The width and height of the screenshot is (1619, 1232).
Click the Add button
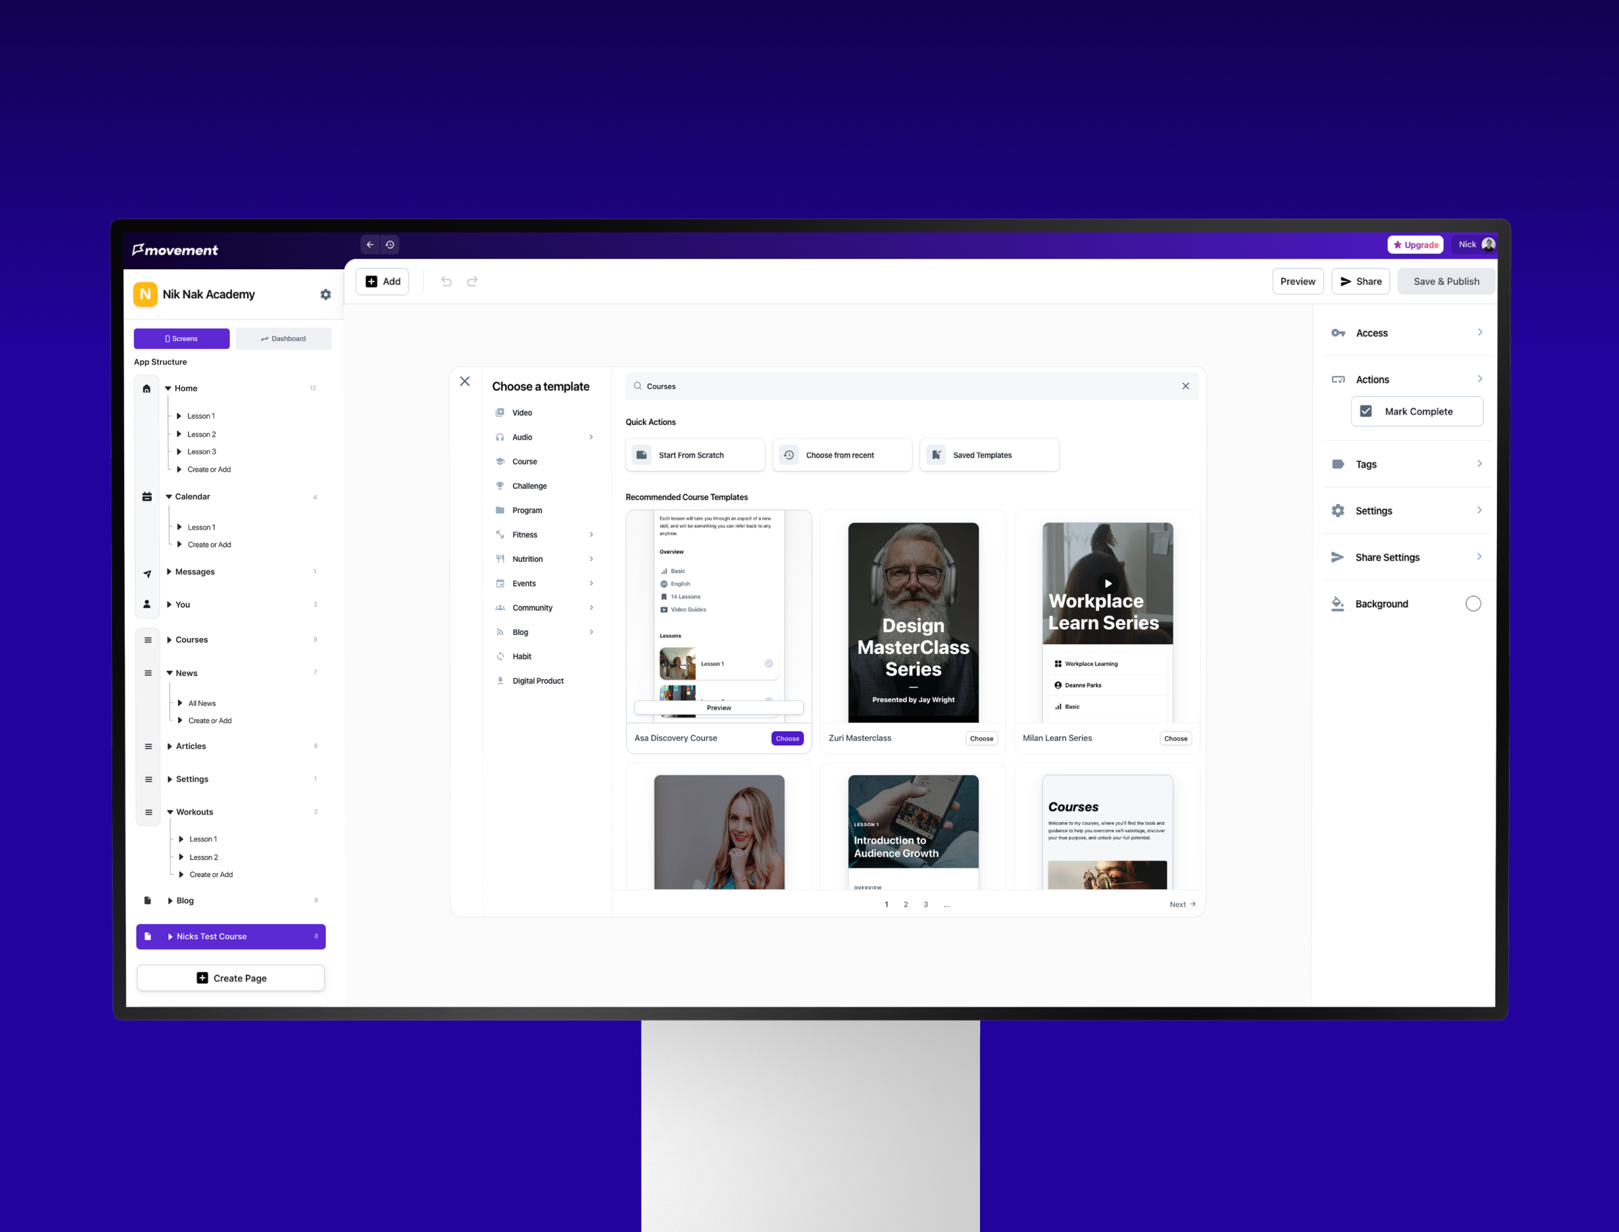coord(382,282)
